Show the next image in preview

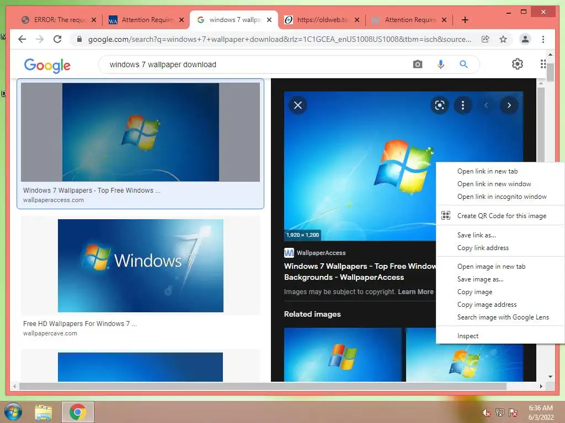tap(509, 105)
